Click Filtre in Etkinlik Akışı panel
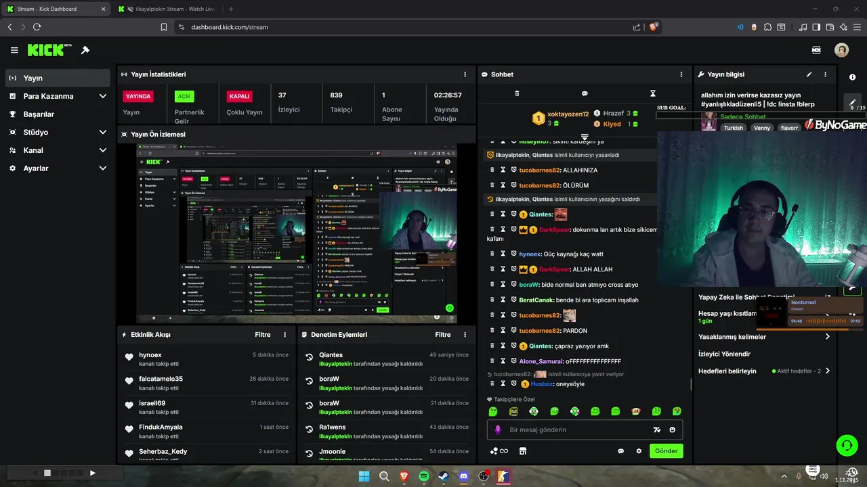The image size is (867, 487). pyautogui.click(x=263, y=335)
